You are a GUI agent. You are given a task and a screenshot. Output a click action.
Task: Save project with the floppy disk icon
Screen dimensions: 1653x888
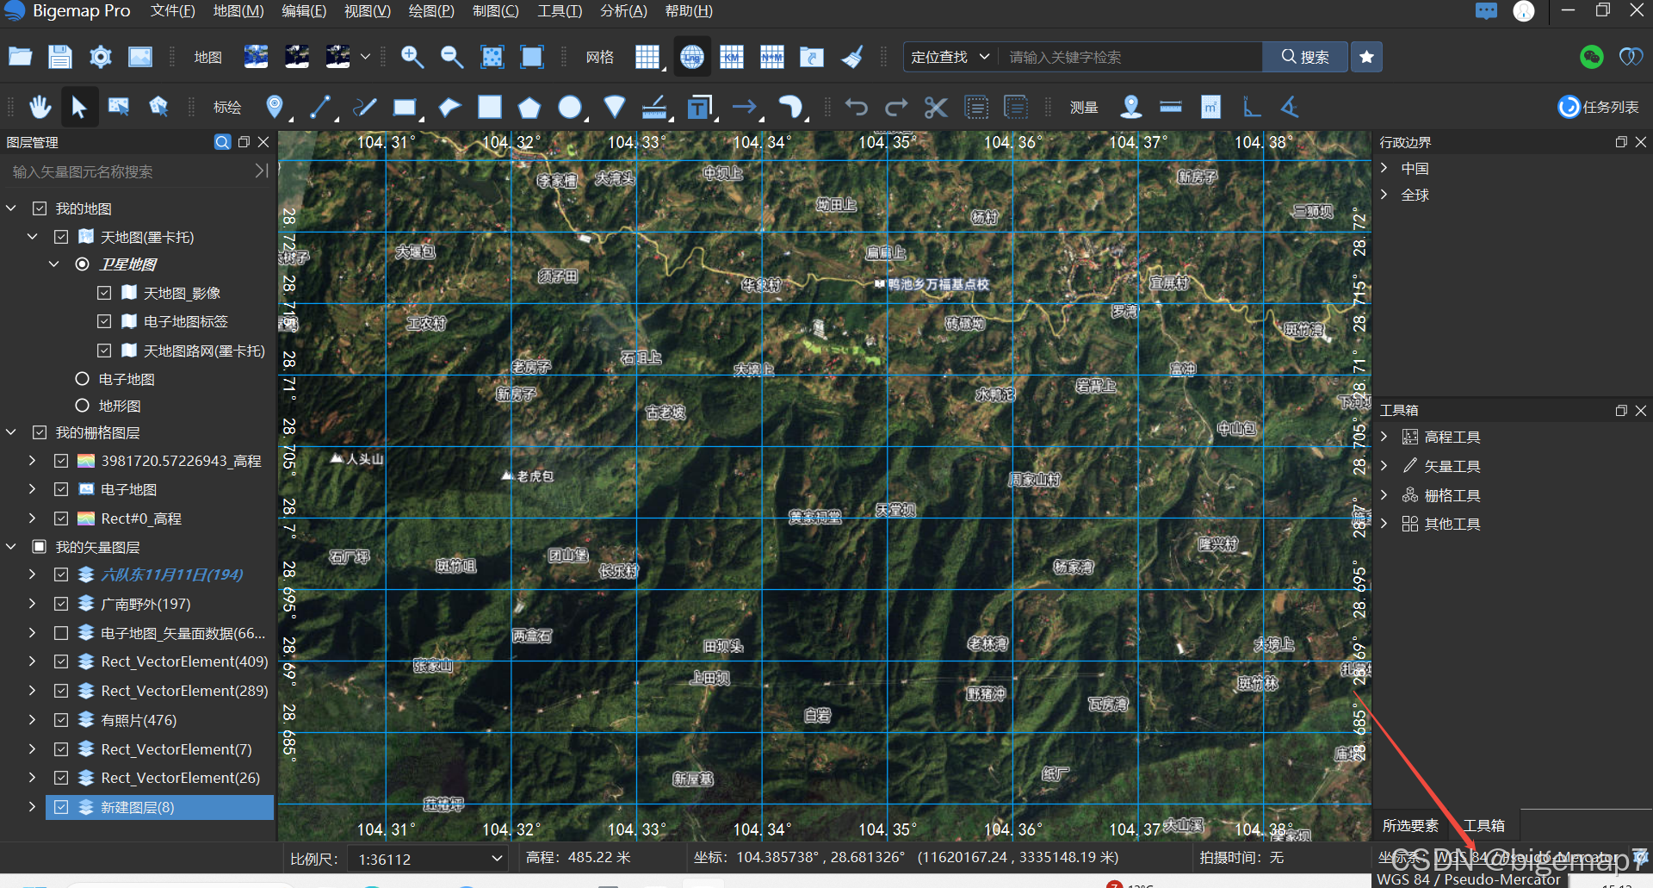pos(59,57)
